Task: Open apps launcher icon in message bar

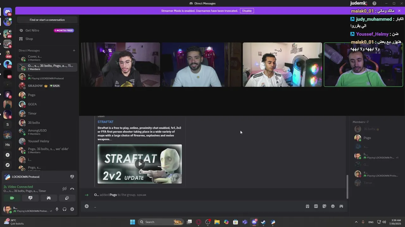Action: (341, 206)
